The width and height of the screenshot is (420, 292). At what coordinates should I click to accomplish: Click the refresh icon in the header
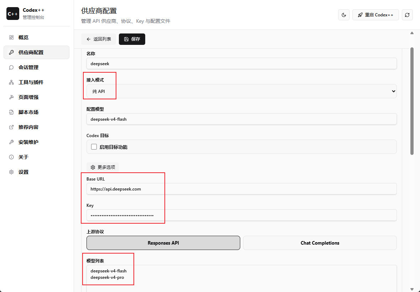[x=407, y=15]
